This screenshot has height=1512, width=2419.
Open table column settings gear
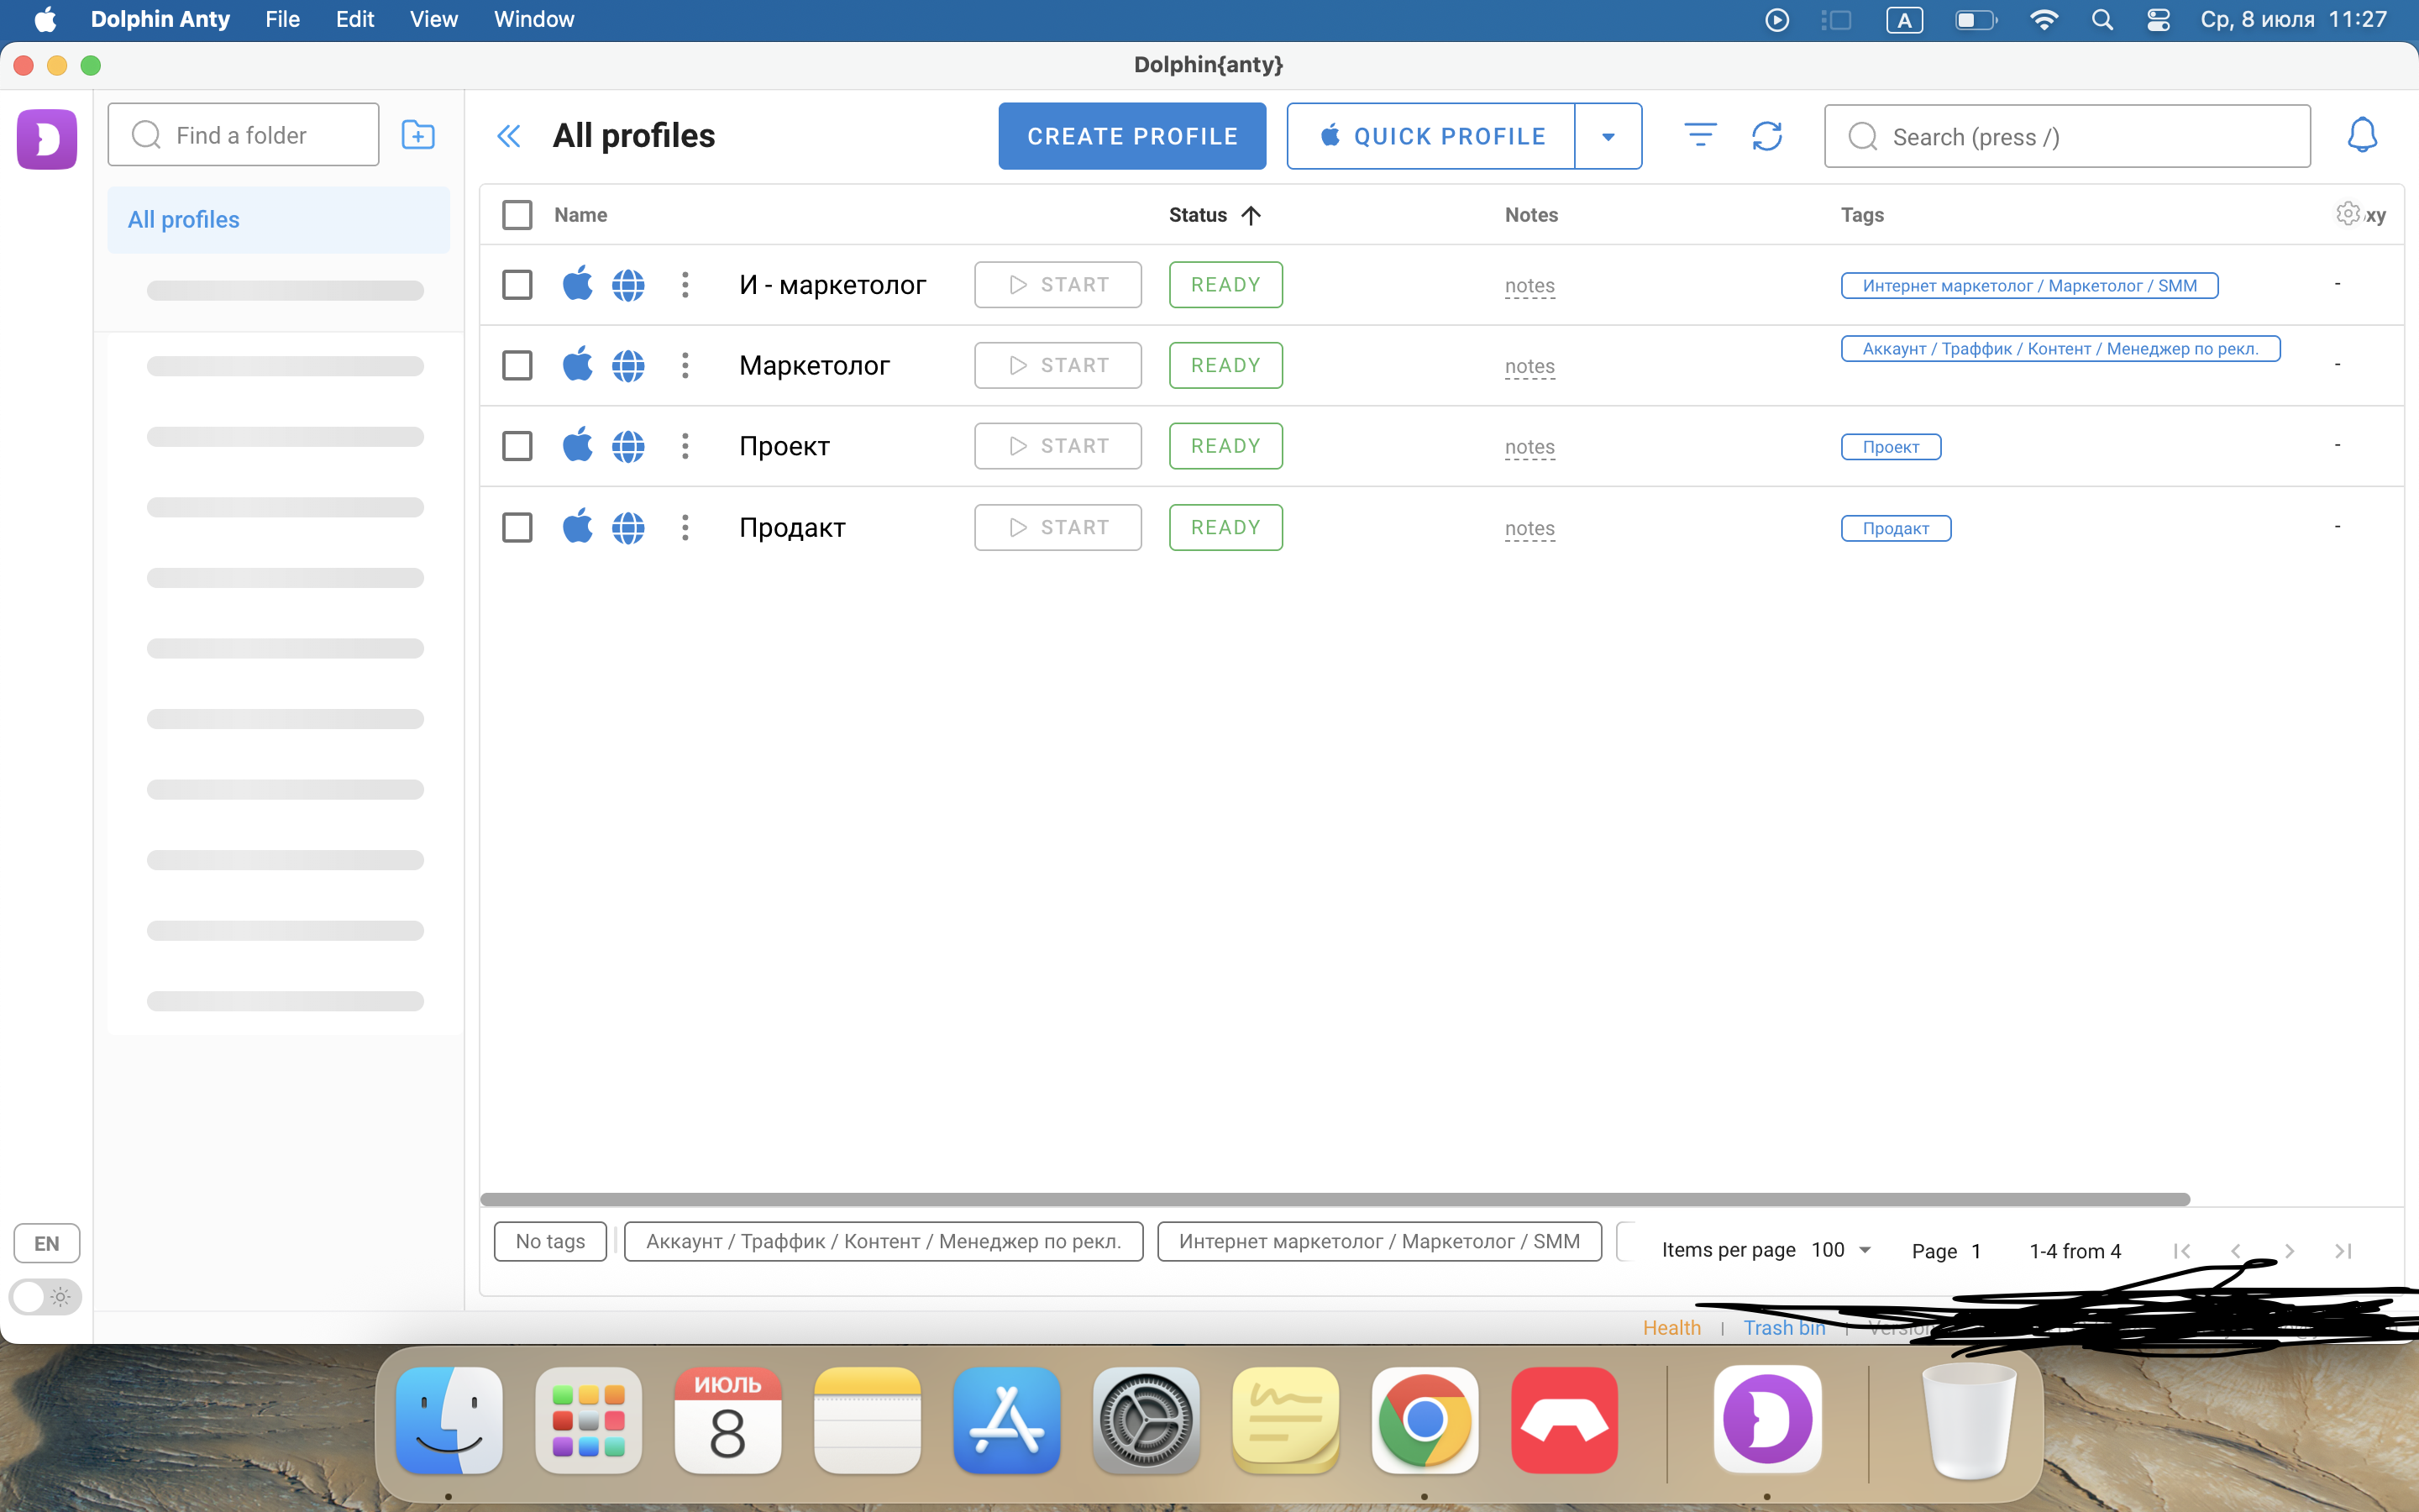point(2348,213)
